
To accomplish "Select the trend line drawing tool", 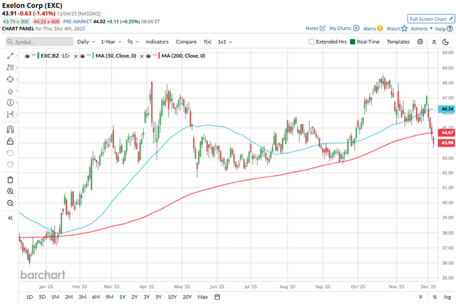I will (10, 56).
